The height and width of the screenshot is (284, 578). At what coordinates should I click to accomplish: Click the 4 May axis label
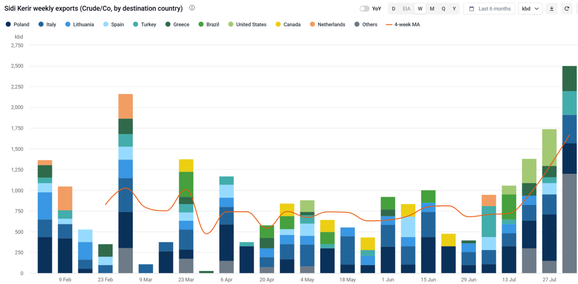pos(307,280)
